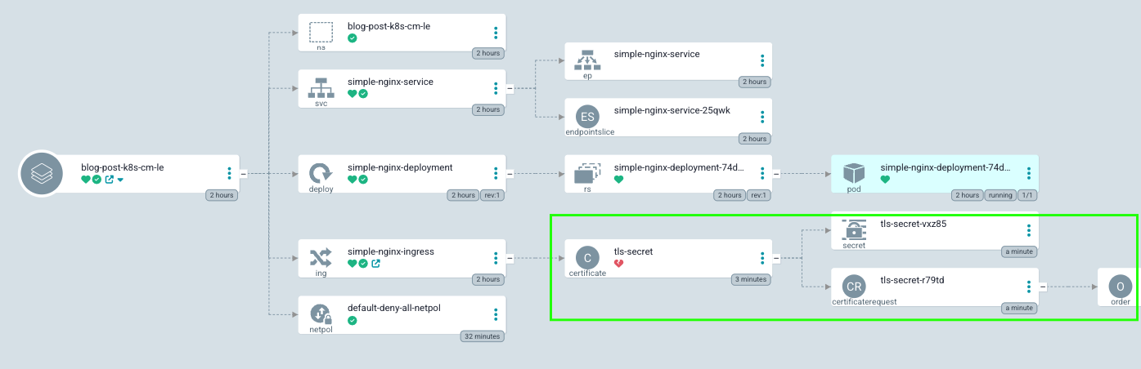Collapse children of tls-secret-r79td certificaterequest node

tap(1042, 287)
